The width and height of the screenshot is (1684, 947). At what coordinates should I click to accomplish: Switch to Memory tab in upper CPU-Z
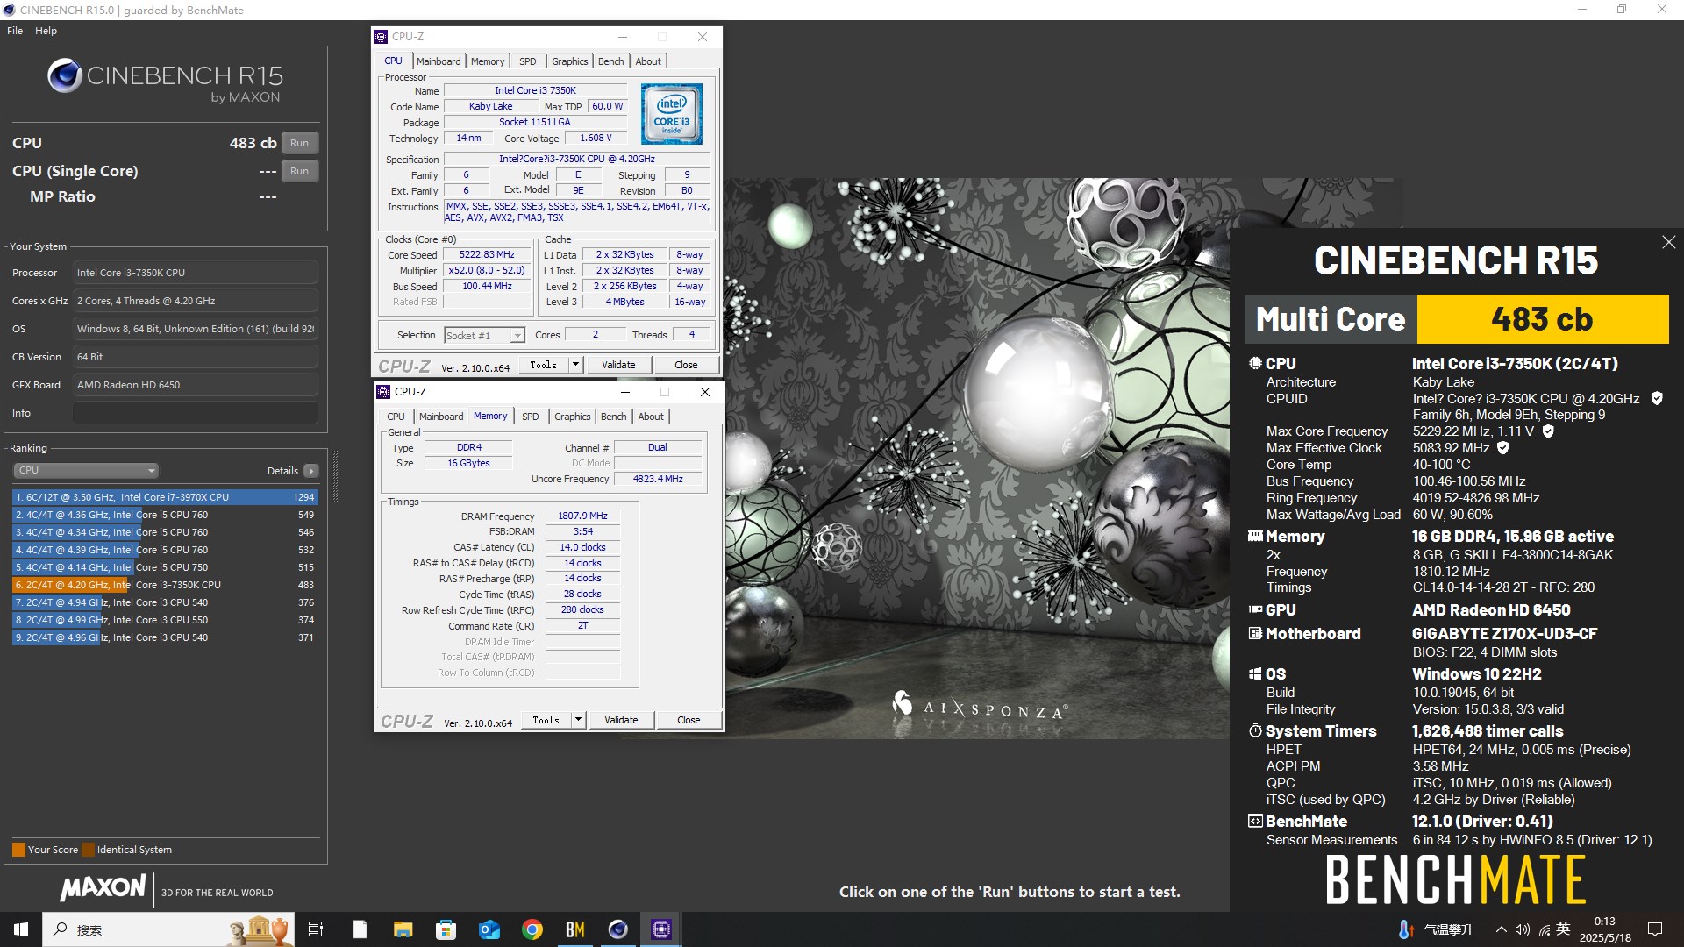488,61
